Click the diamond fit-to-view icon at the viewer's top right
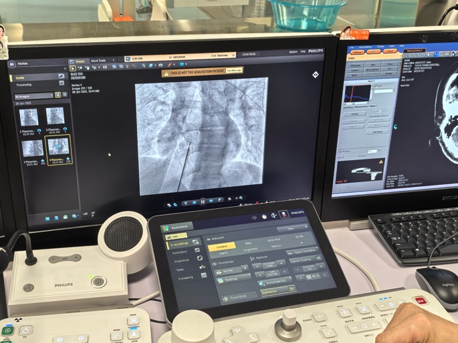Viewport: 458px width, 343px height. 315,75
